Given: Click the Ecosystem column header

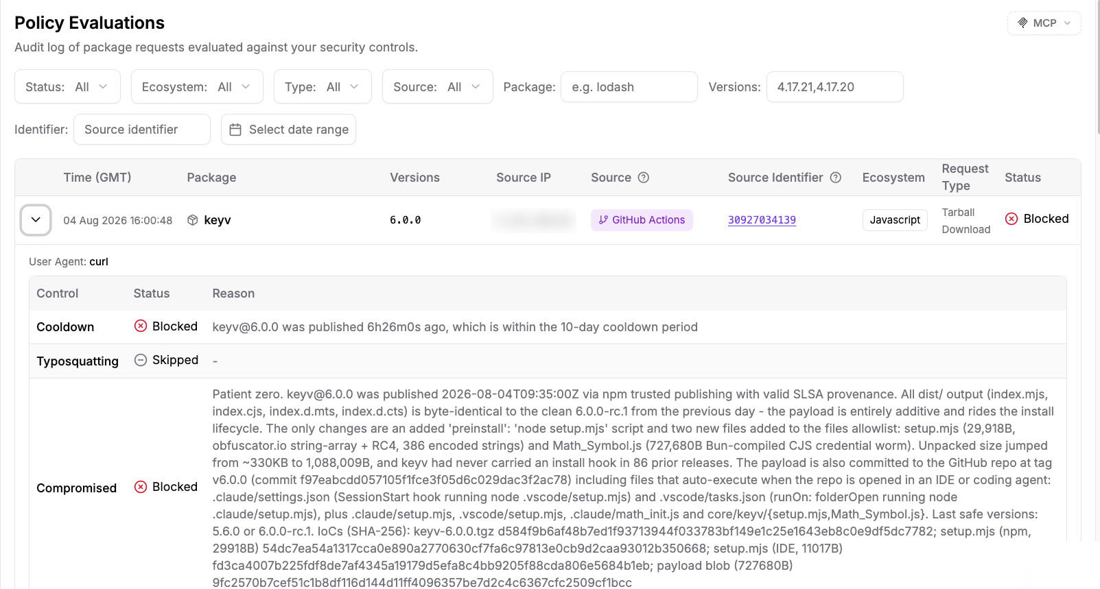Looking at the screenshot, I should (x=893, y=178).
